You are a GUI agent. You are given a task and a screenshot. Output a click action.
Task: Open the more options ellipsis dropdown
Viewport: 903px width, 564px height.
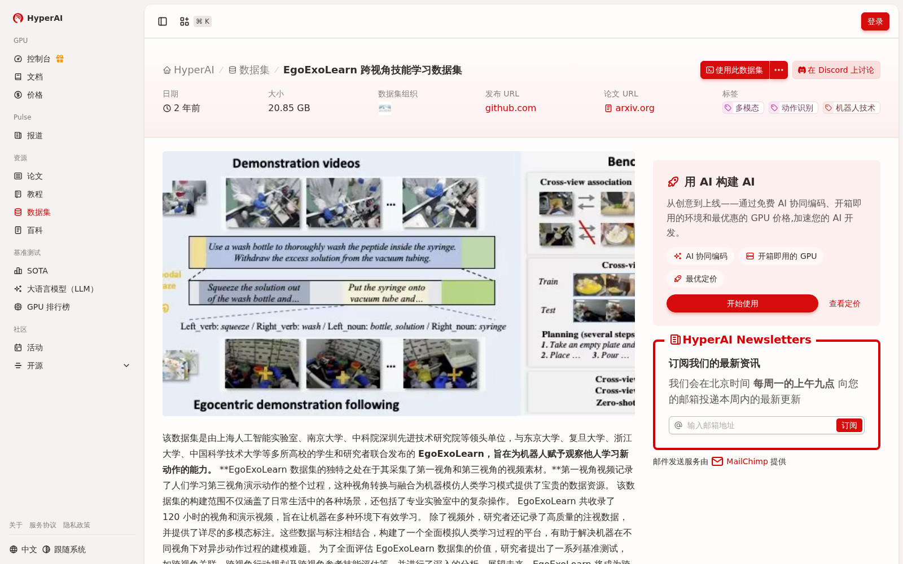(x=779, y=70)
